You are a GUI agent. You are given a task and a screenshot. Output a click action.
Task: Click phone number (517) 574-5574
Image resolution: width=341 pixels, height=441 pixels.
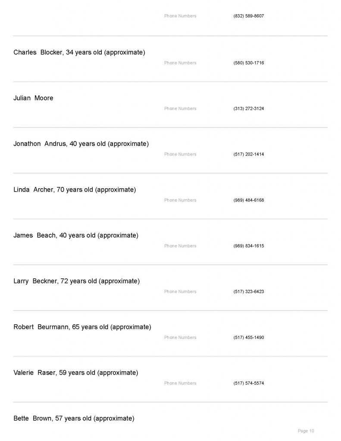pyautogui.click(x=248, y=383)
